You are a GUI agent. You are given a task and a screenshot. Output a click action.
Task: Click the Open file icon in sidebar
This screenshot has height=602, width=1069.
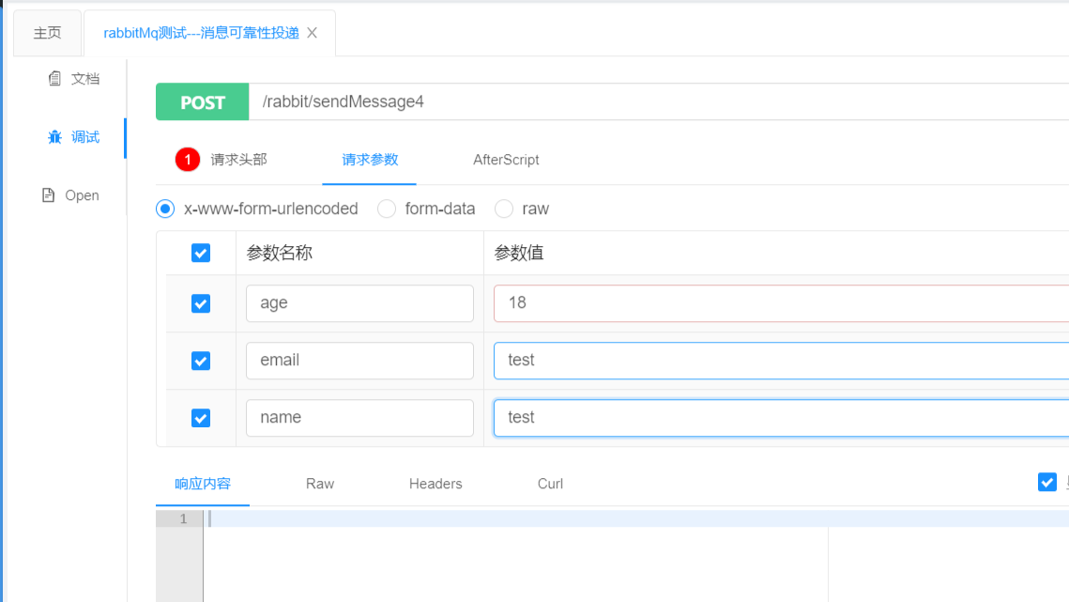pos(48,195)
